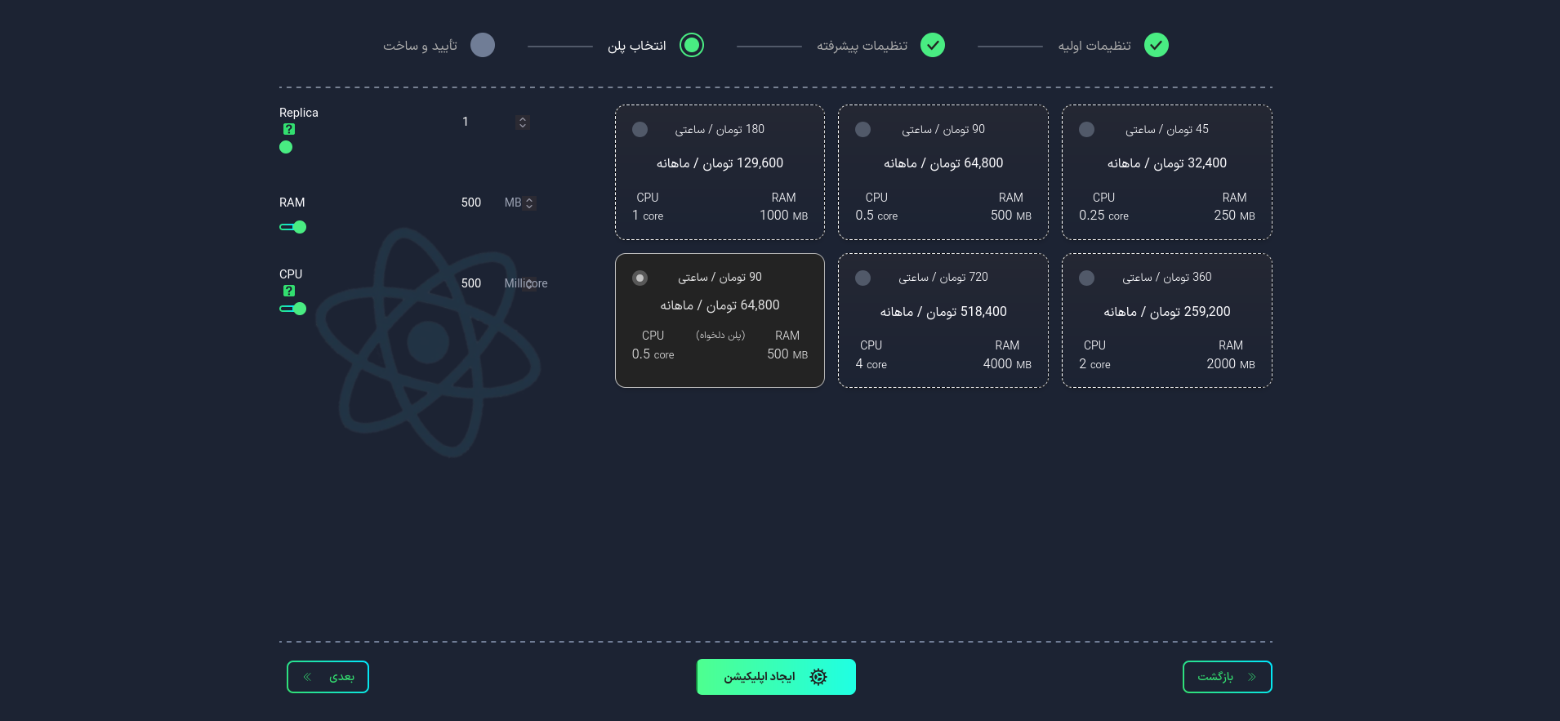
Task: Select the 180 toman hourly plan radio
Action: pyautogui.click(x=640, y=130)
